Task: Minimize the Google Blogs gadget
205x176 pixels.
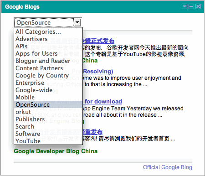Action: tap(191, 6)
